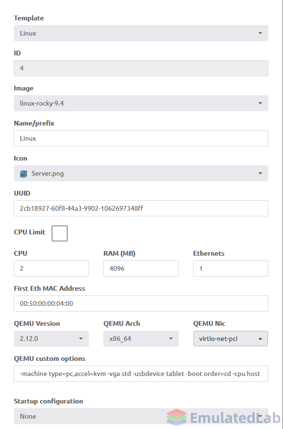
Task: Open the Template dropdown showing Linux
Action: 141,33
